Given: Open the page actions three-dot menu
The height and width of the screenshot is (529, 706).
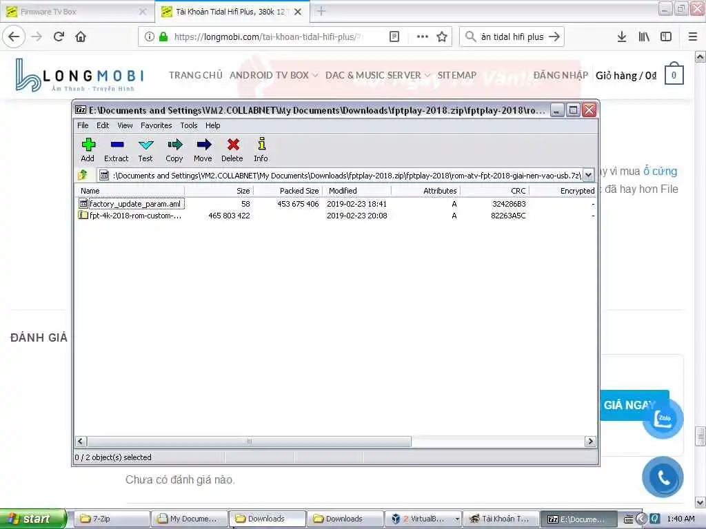Looking at the screenshot, I should click(423, 37).
